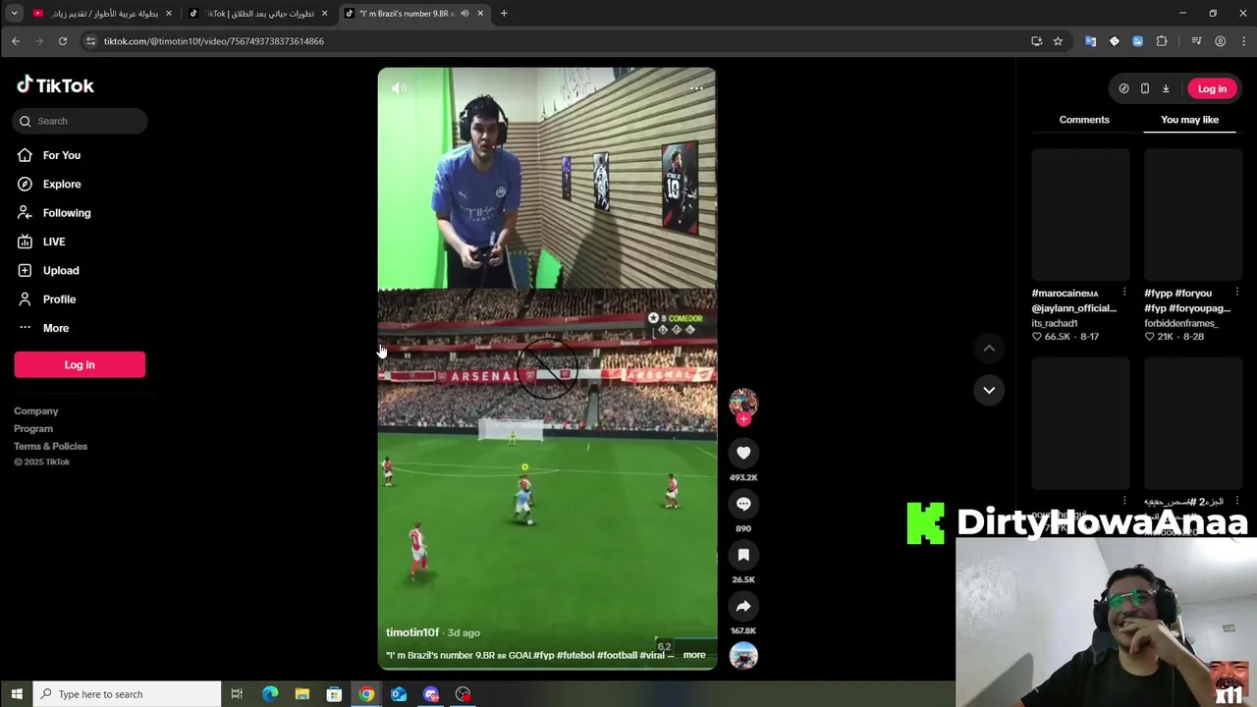Go to previous video with up chevron
The width and height of the screenshot is (1257, 707).
point(989,348)
